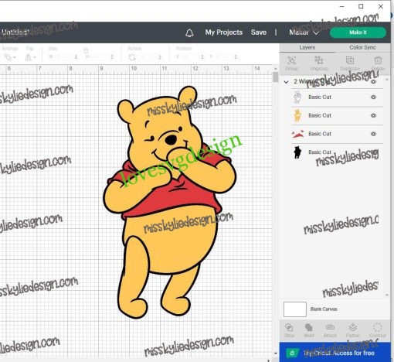Screen dimensions: 394x362
Task: Open the Maker machine dropdown
Action: click(304, 32)
